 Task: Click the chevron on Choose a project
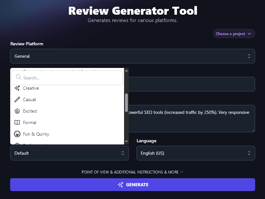(x=250, y=33)
